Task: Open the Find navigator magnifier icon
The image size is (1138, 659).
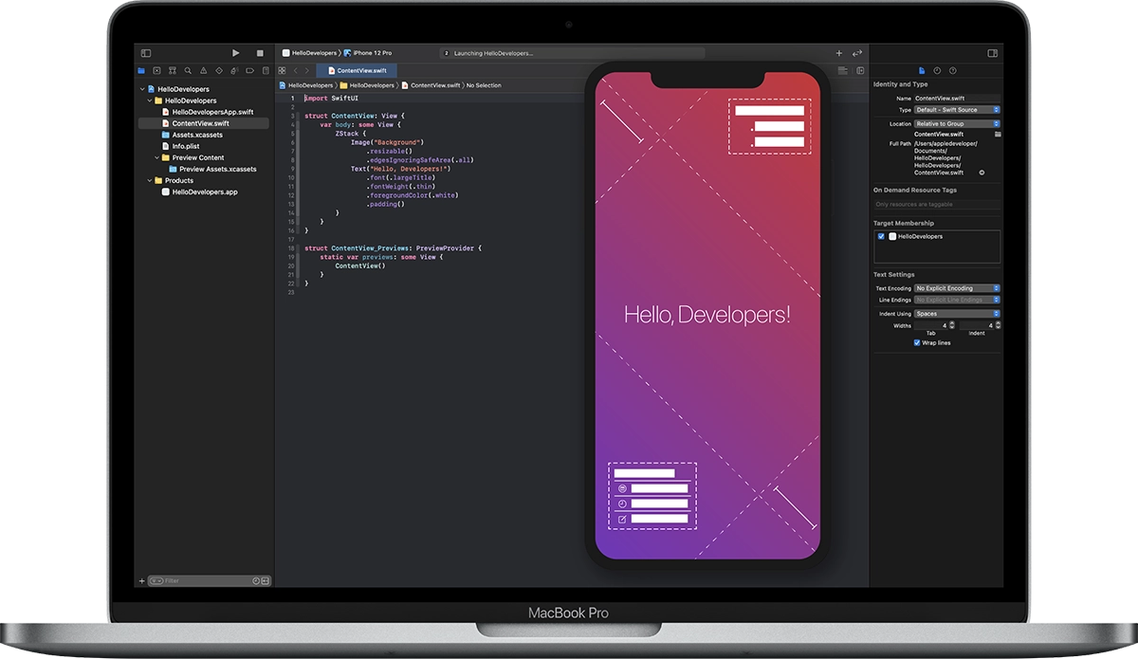Action: click(x=188, y=70)
